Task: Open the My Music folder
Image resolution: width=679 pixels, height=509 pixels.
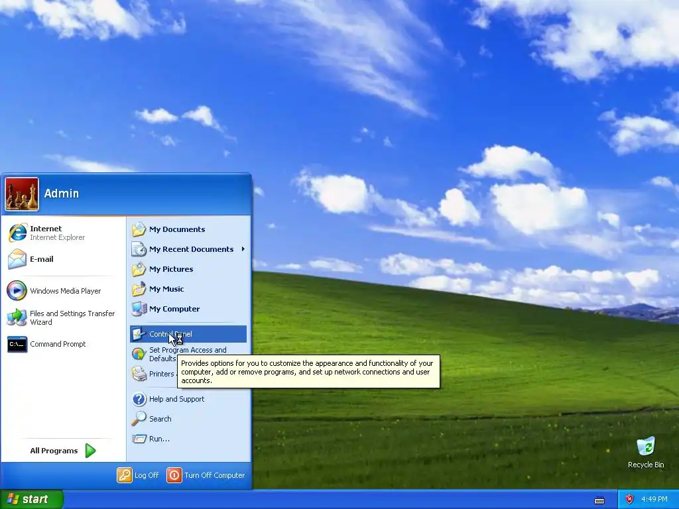Action: pyautogui.click(x=188, y=289)
